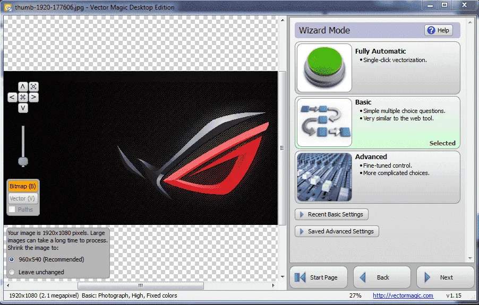Click the Back button

[x=382, y=277]
